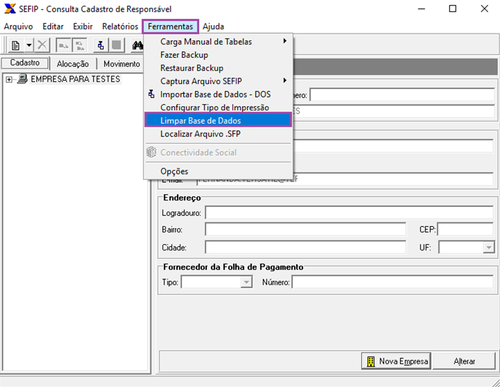Open Opções from the Ferramentas menu

tap(218, 171)
